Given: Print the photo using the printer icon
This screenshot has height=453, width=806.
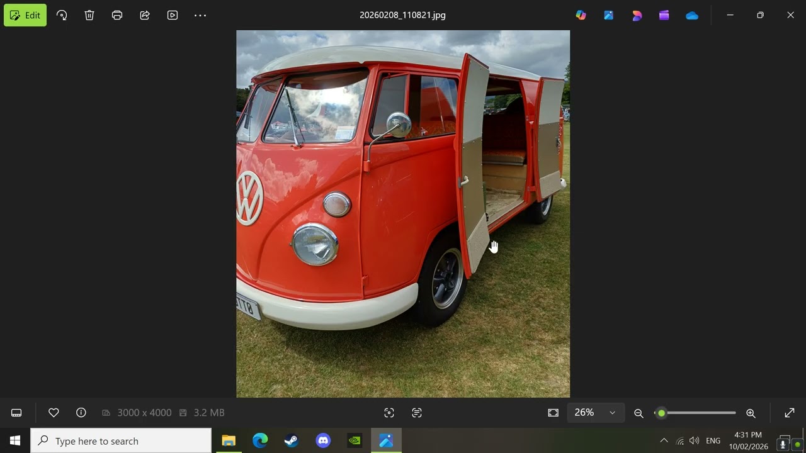Looking at the screenshot, I should pyautogui.click(x=117, y=15).
